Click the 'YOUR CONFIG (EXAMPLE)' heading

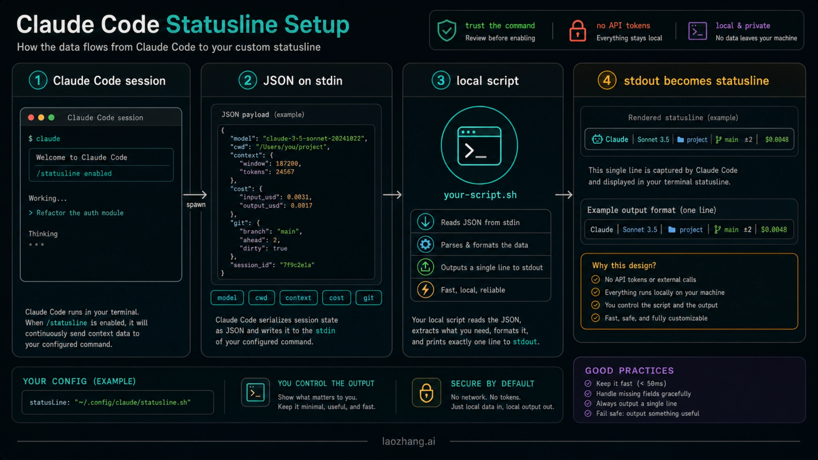tap(79, 381)
